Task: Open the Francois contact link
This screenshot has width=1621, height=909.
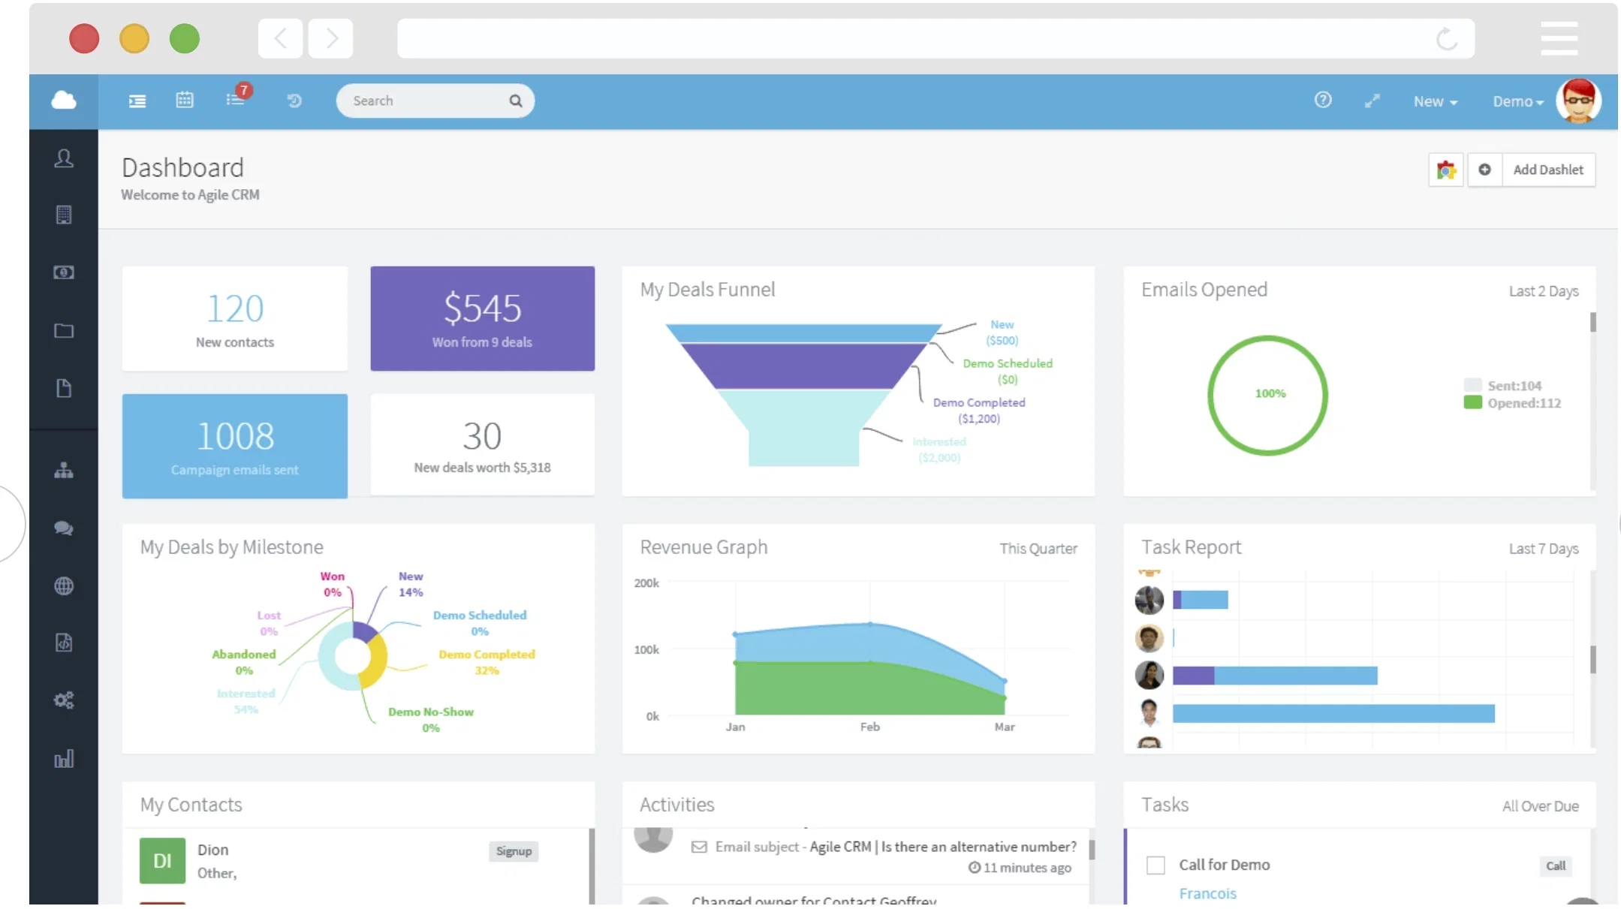Action: [1207, 893]
